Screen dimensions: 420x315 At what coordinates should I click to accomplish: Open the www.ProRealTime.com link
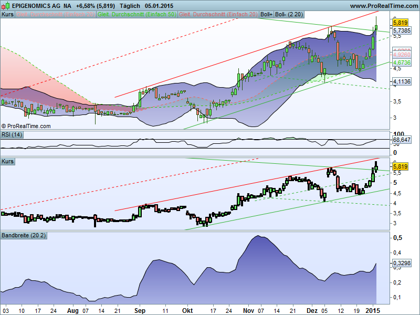point(384,6)
